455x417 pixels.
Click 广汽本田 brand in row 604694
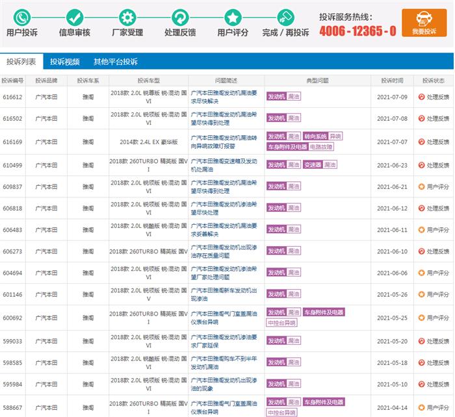coord(46,273)
